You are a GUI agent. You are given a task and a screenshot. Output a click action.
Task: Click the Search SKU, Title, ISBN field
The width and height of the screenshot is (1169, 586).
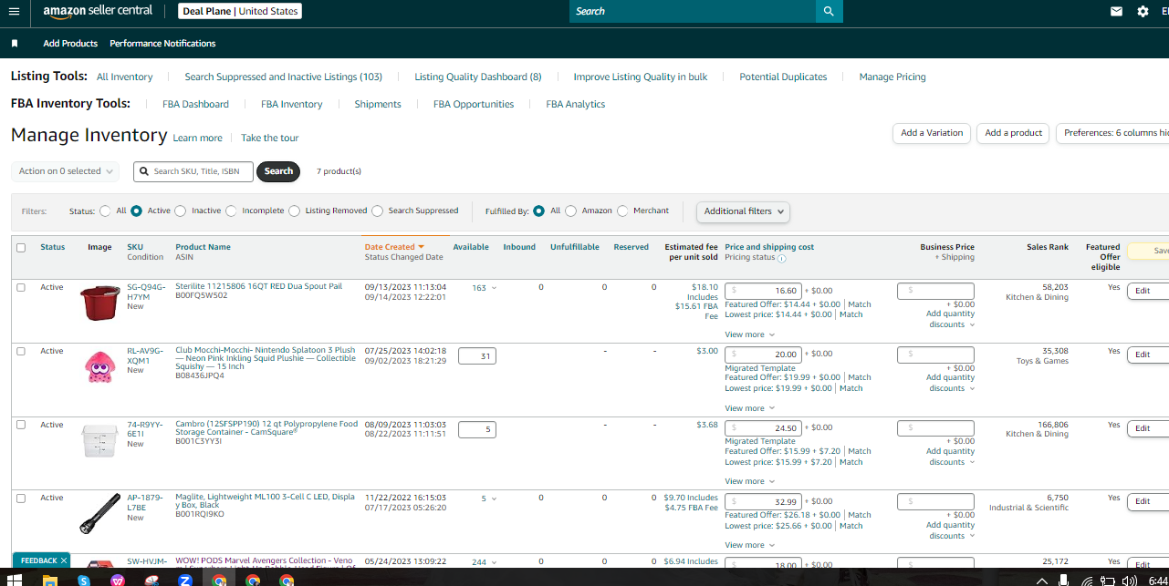pos(193,171)
